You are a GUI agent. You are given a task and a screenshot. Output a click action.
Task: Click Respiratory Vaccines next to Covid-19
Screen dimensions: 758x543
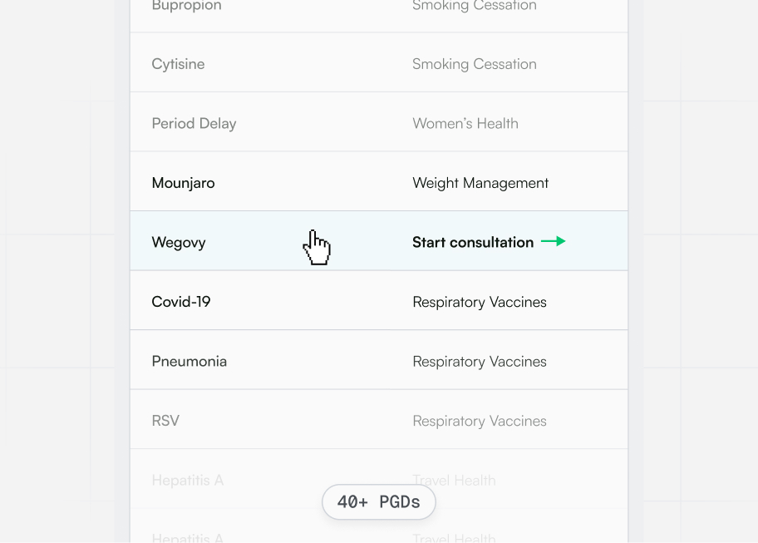click(480, 301)
